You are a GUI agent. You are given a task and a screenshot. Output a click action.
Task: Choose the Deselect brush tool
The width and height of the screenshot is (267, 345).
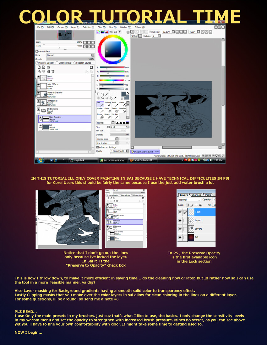pos(123,110)
